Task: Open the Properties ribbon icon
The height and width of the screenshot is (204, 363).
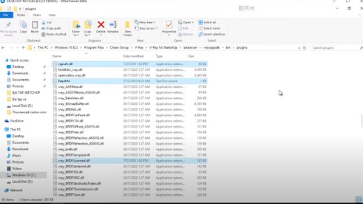Action: pos(169,28)
